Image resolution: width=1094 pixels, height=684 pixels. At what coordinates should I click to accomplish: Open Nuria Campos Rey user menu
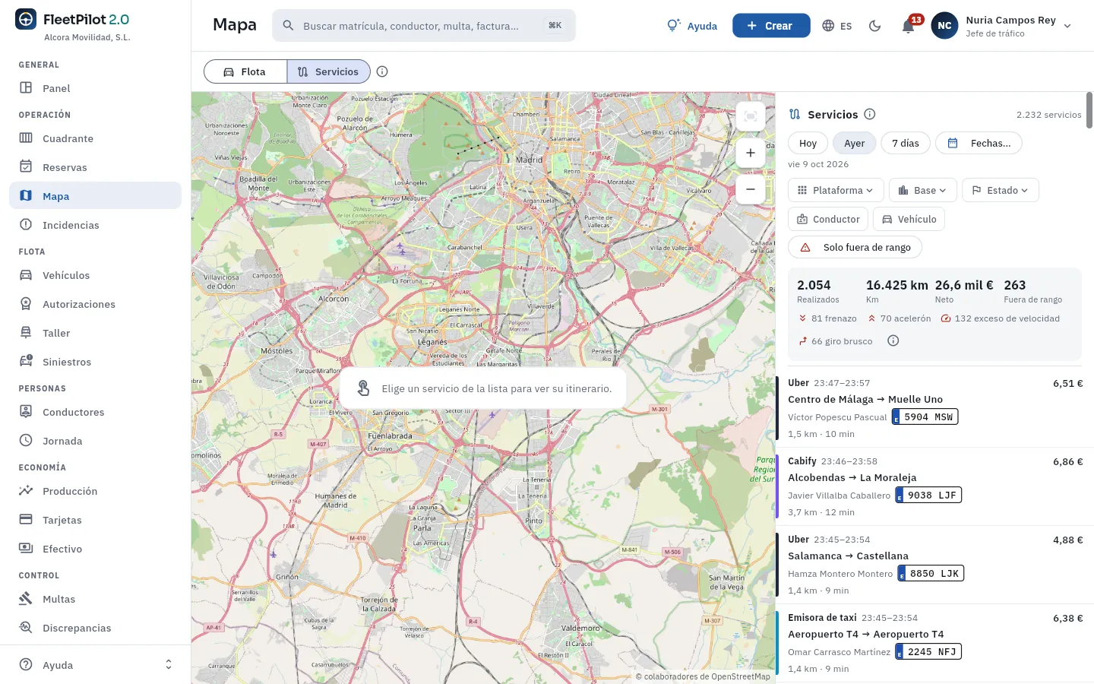pos(1002,26)
